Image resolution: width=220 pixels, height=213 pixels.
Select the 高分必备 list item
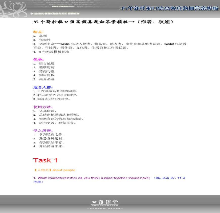click(47, 79)
